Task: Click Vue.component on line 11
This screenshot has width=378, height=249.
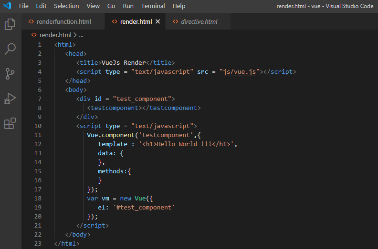Action: (111, 135)
